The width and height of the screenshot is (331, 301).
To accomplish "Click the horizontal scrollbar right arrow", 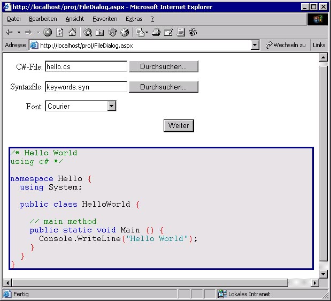I will tap(315, 283).
